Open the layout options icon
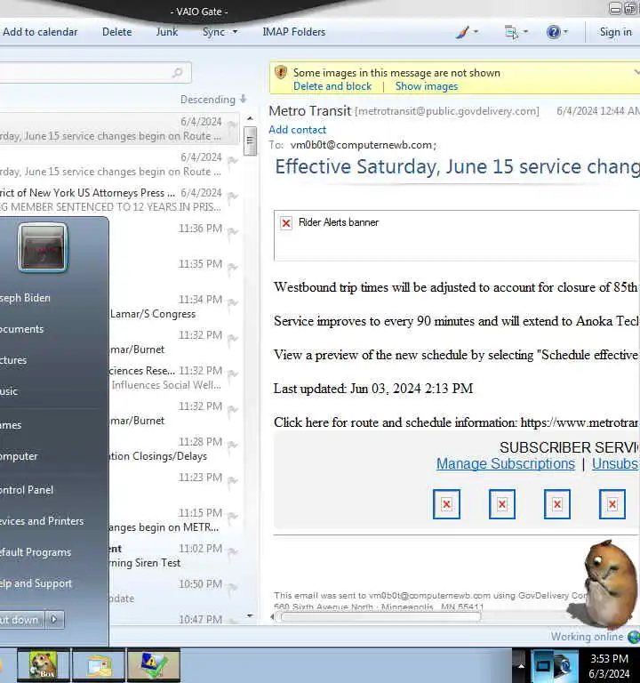The width and height of the screenshot is (640, 683). [x=511, y=32]
